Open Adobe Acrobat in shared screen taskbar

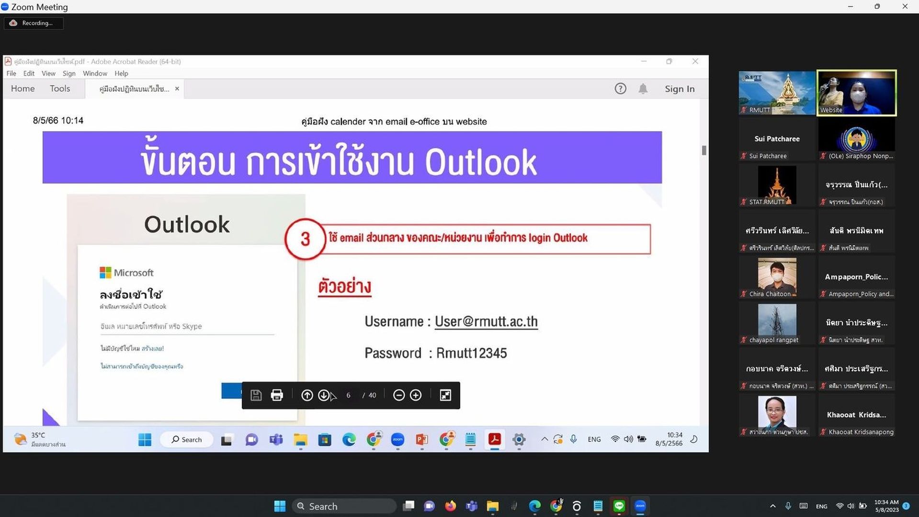(x=494, y=439)
